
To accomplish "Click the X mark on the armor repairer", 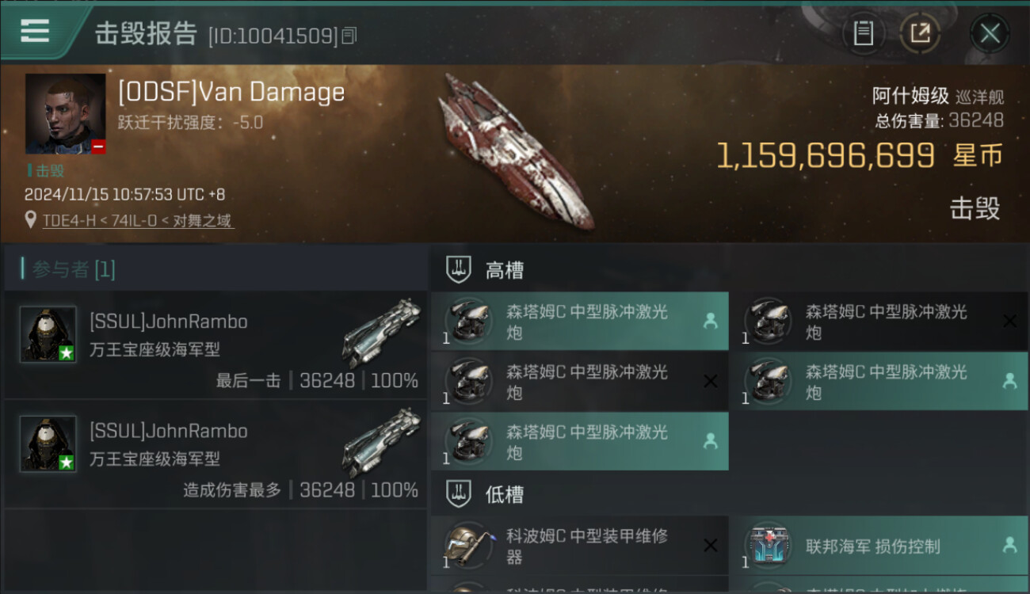I will (711, 545).
